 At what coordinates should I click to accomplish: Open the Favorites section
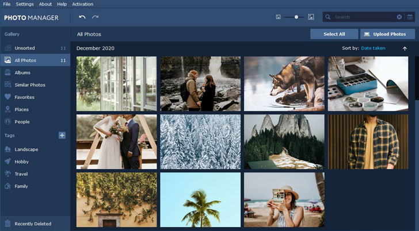click(x=35, y=97)
